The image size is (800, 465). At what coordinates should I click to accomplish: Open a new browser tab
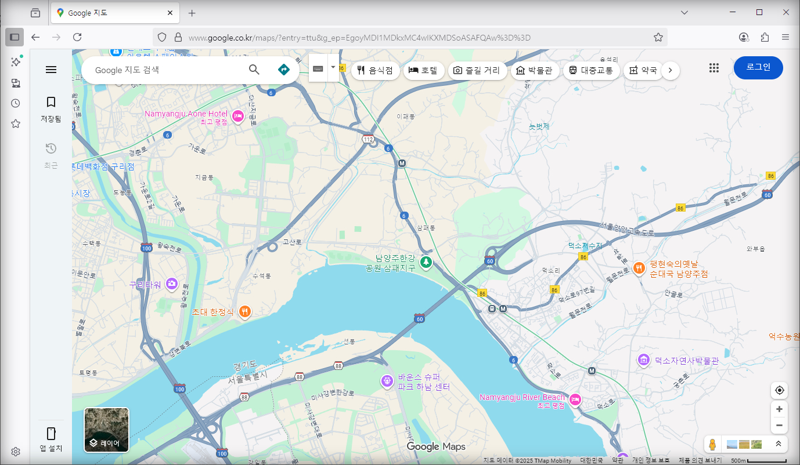(192, 13)
